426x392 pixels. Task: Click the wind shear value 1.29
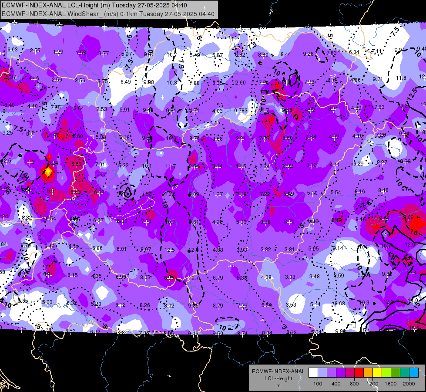click(x=58, y=52)
